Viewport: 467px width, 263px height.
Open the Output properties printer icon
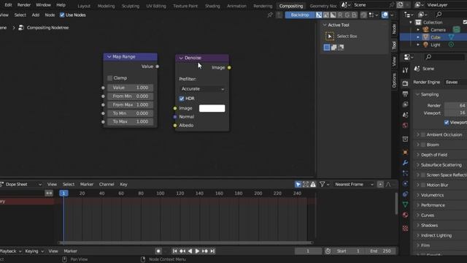coord(405,94)
